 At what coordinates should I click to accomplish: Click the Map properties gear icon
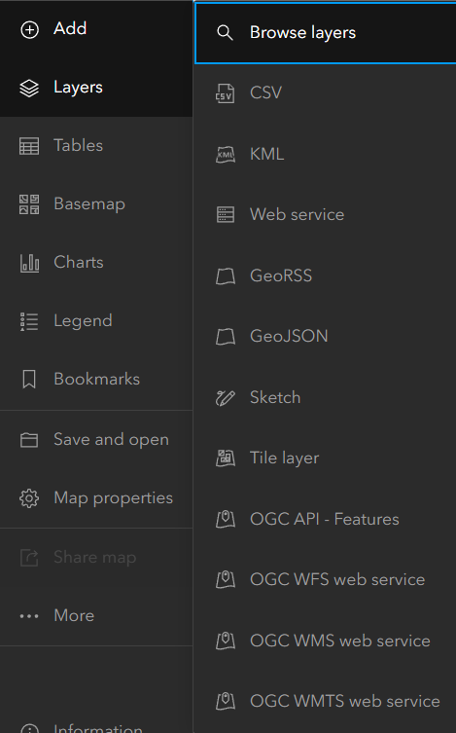pyautogui.click(x=29, y=498)
